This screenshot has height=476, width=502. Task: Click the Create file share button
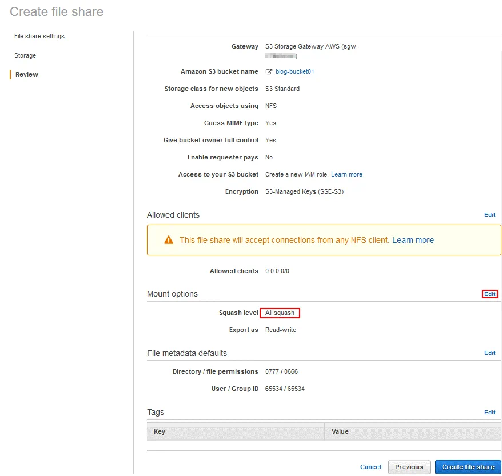[468, 467]
